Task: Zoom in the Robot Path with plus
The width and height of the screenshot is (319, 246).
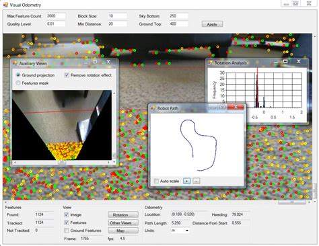Action: point(187,181)
